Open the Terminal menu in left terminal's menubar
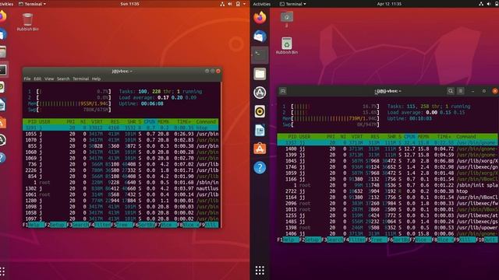This screenshot has height=280, width=499. click(80, 79)
